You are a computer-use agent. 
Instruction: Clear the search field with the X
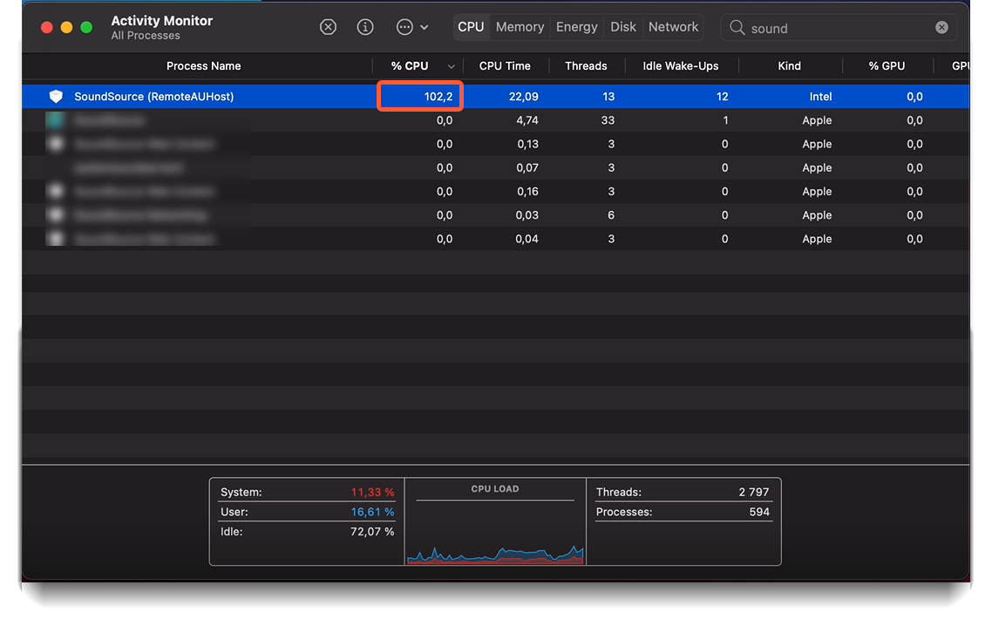point(941,27)
